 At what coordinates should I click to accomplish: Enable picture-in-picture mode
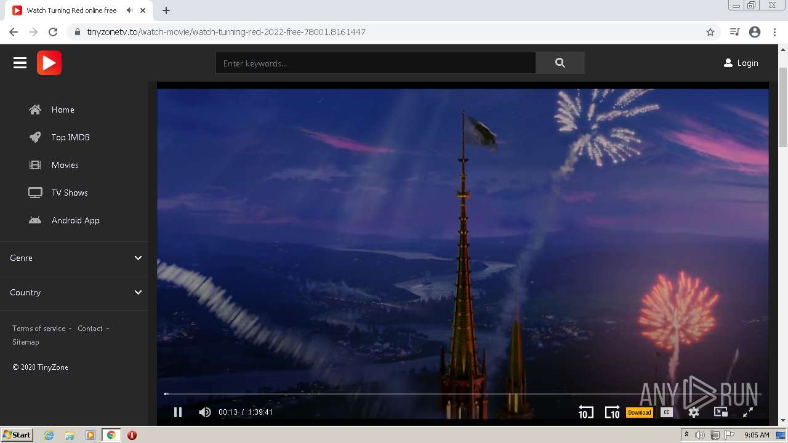pyautogui.click(x=721, y=412)
